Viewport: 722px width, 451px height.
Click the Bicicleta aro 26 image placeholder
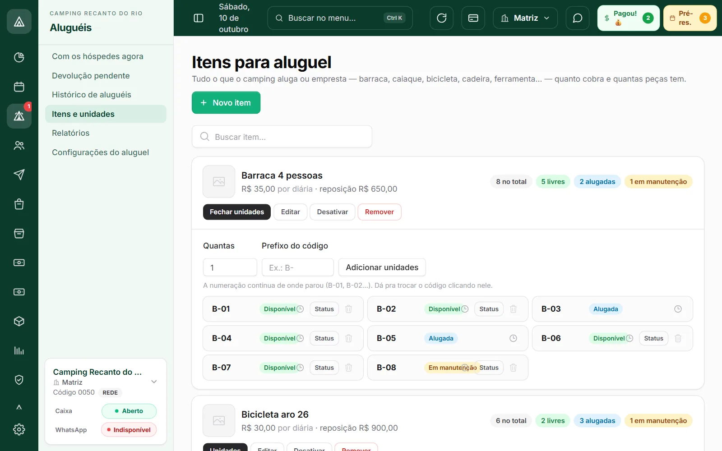click(219, 421)
